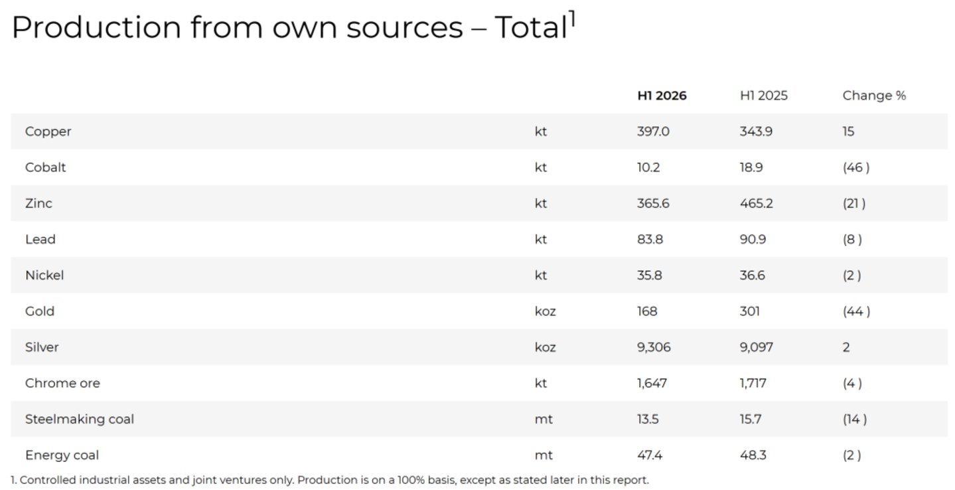Viewport: 955px width, 490px height.
Task: Click the Production from own sources heading
Action: coord(289,28)
